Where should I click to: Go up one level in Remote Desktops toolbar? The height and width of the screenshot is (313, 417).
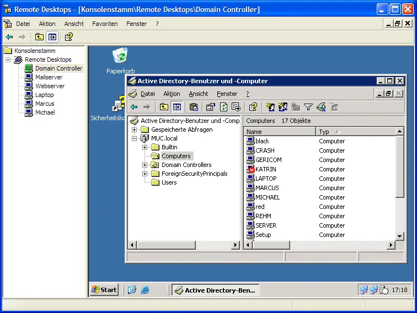tap(39, 37)
